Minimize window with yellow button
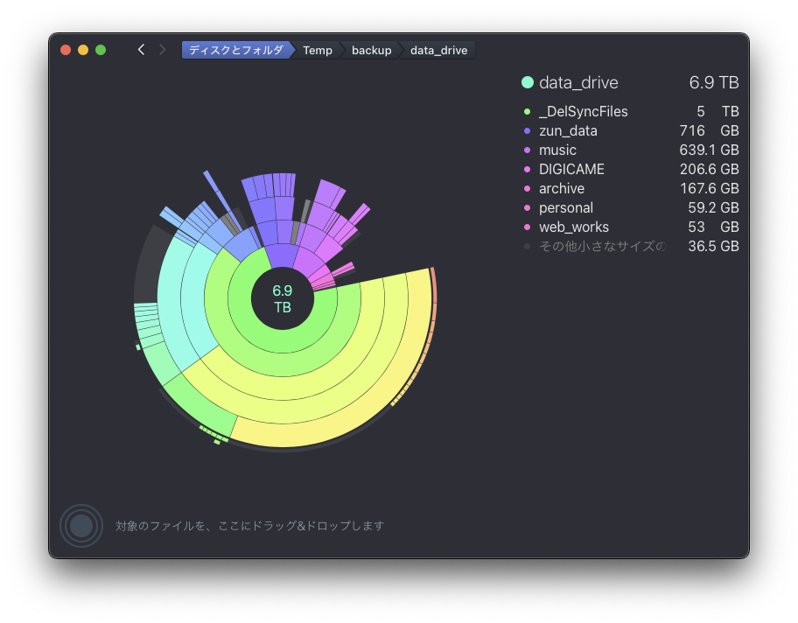This screenshot has height=623, width=798. click(x=83, y=50)
